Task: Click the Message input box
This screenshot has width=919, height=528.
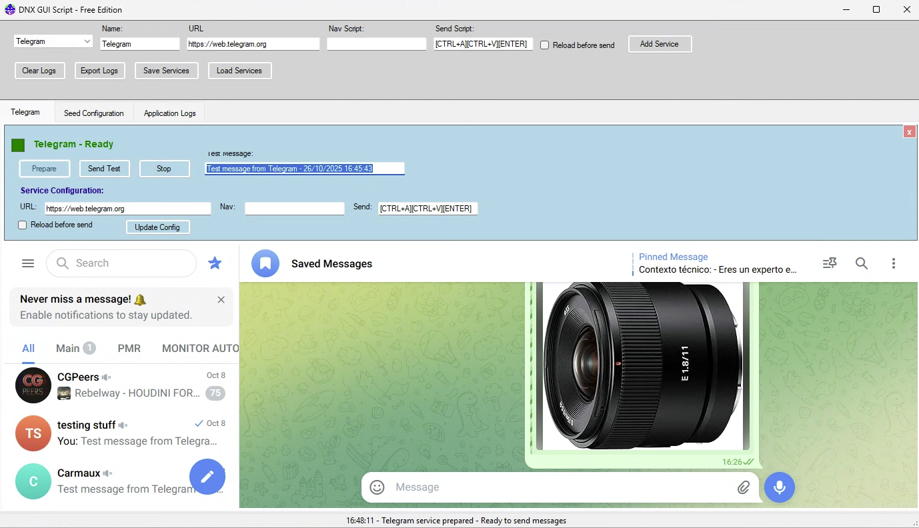Action: 560,487
